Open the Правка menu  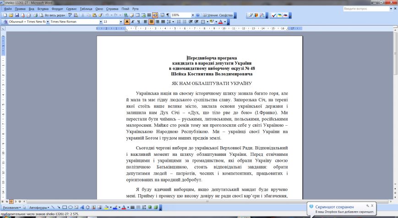click(x=20, y=9)
